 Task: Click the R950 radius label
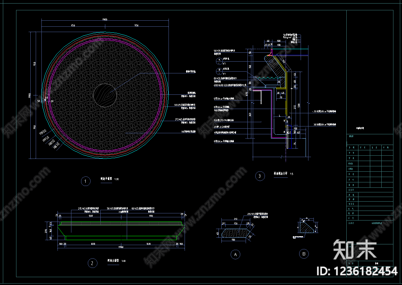(x=46, y=139)
